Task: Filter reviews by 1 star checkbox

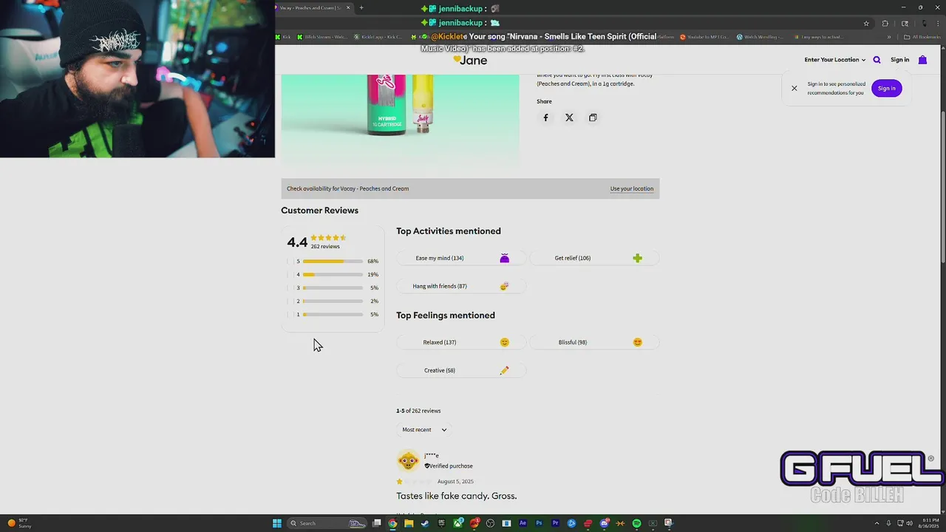Action: 289,315
